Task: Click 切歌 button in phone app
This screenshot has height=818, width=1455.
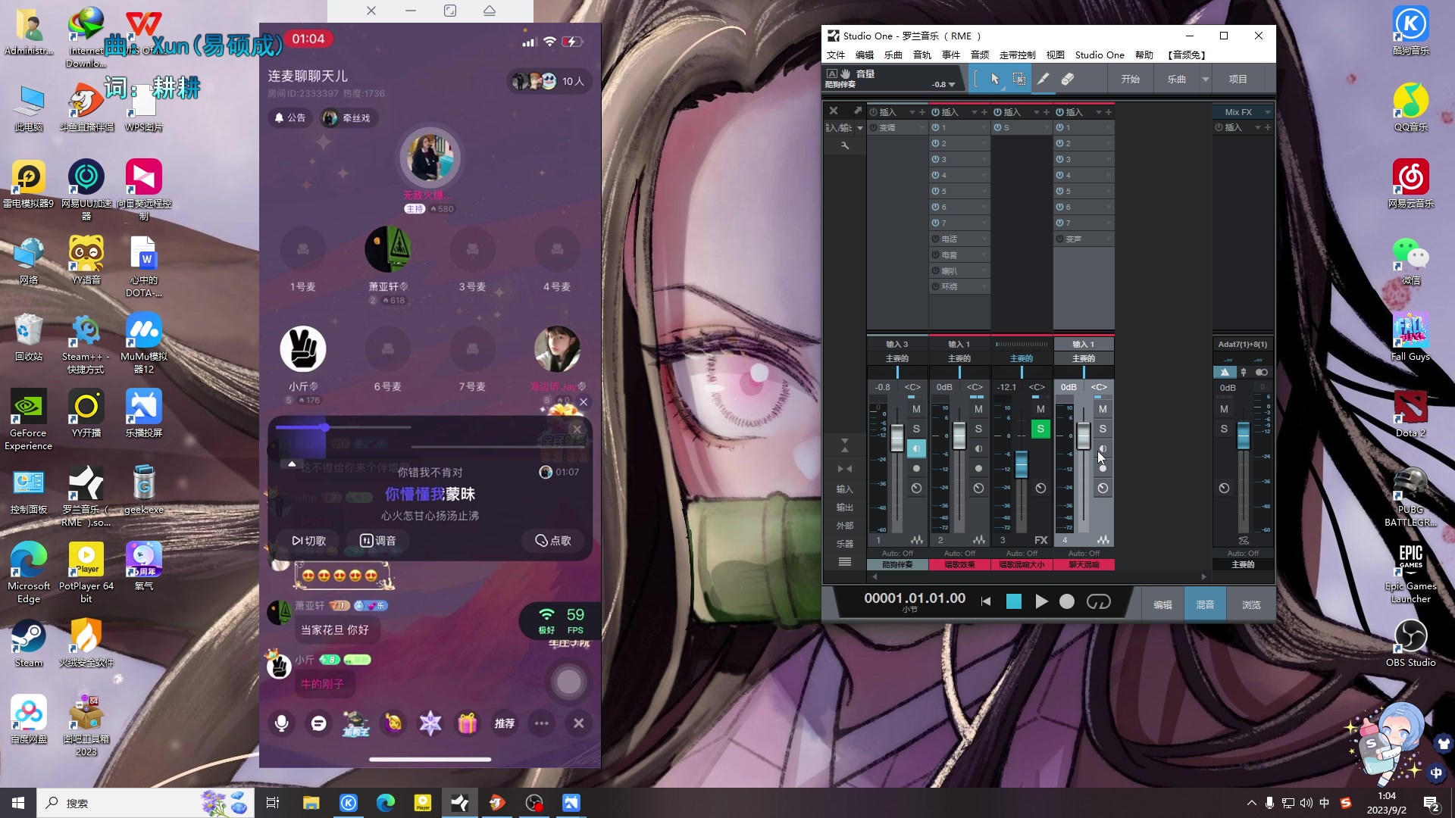Action: 308,540
